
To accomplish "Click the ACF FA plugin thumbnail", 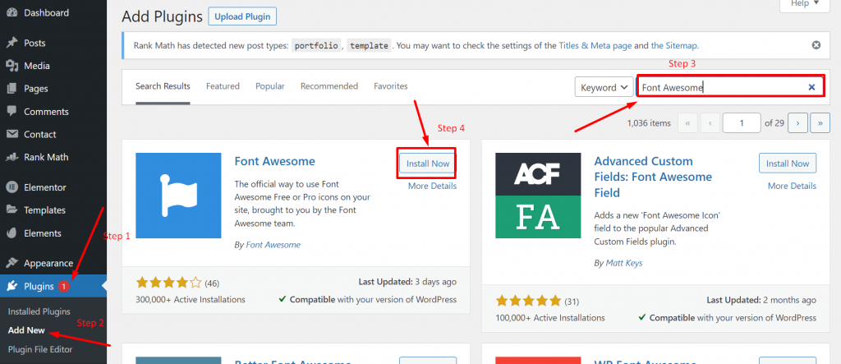I will (538, 196).
